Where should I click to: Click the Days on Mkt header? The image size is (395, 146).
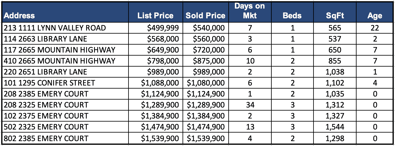pos(249,11)
